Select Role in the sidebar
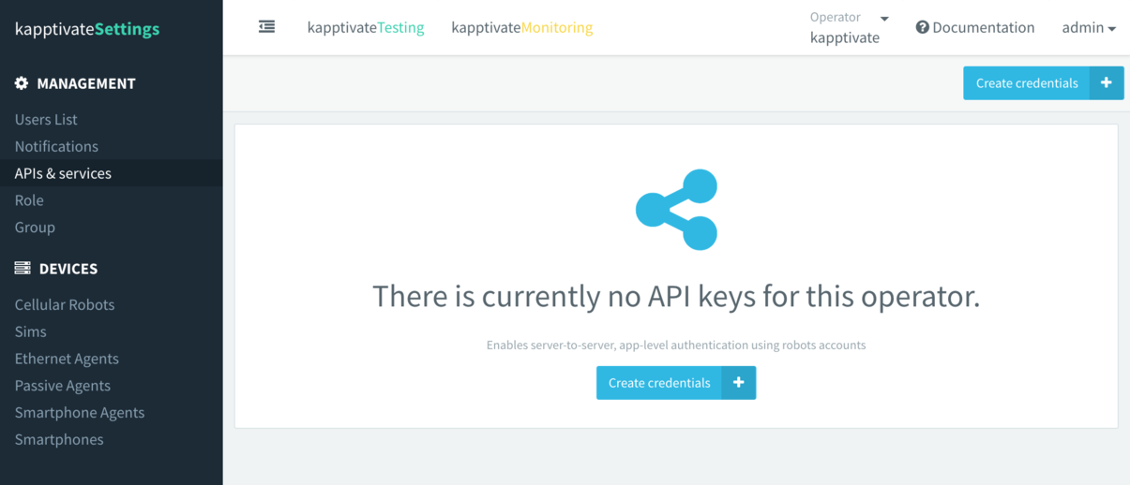 click(x=29, y=200)
